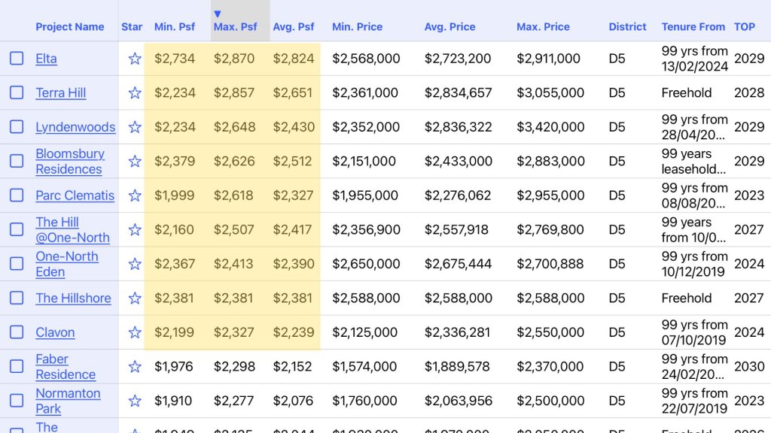This screenshot has width=771, height=433.
Task: Check the Bloomsbury Residences row checkbox
Action: tap(17, 161)
